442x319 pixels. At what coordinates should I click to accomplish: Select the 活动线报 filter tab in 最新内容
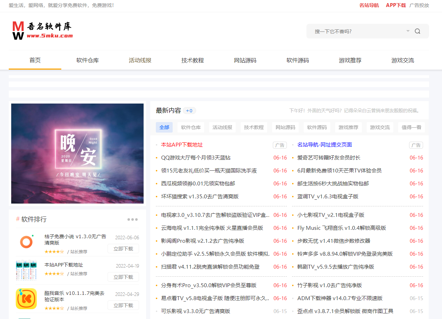(x=222, y=127)
